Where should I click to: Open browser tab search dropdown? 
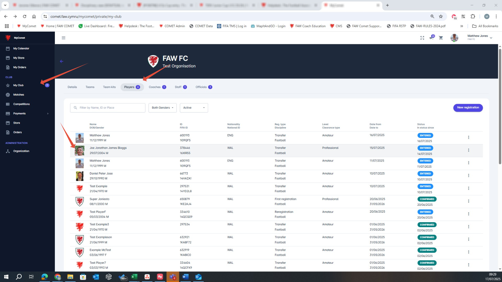coord(5,5)
